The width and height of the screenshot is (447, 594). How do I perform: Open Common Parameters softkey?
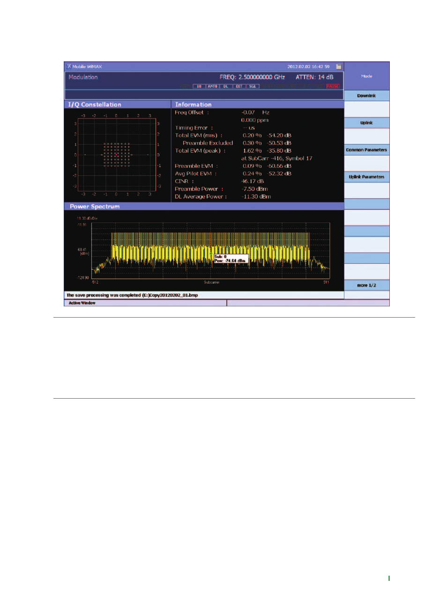pyautogui.click(x=367, y=150)
